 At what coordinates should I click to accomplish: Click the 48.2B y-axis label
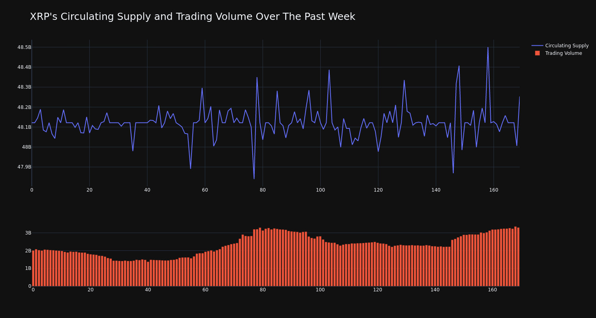(24, 107)
